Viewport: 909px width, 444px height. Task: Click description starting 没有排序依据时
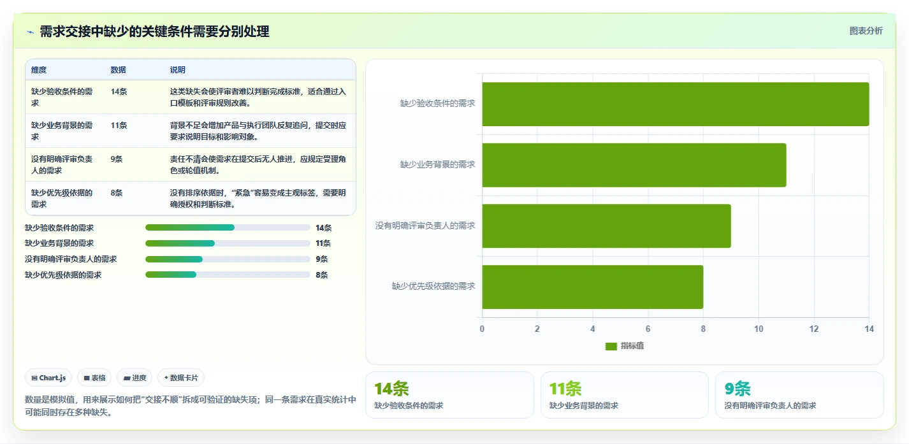(x=258, y=198)
